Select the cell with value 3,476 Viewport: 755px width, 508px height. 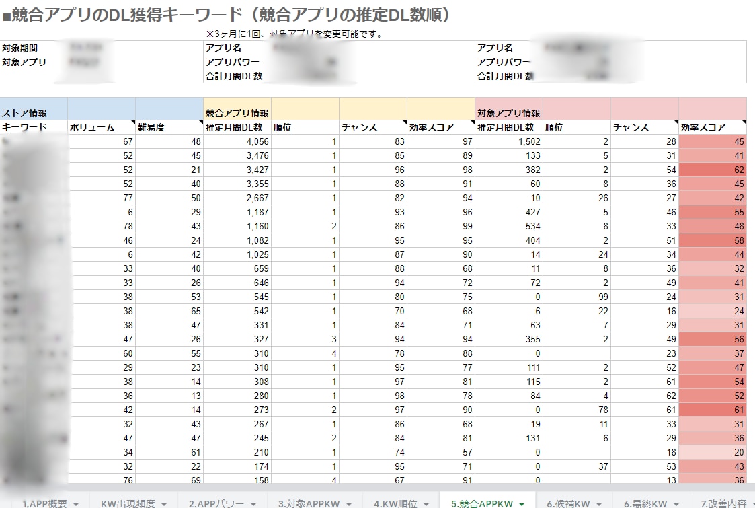[x=237, y=155]
